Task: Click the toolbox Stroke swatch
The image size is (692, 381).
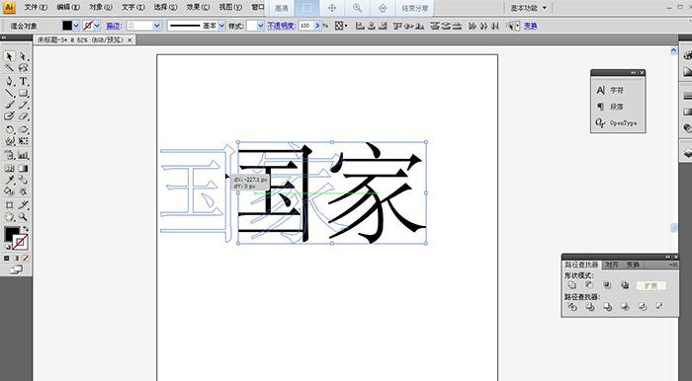Action: [21, 242]
